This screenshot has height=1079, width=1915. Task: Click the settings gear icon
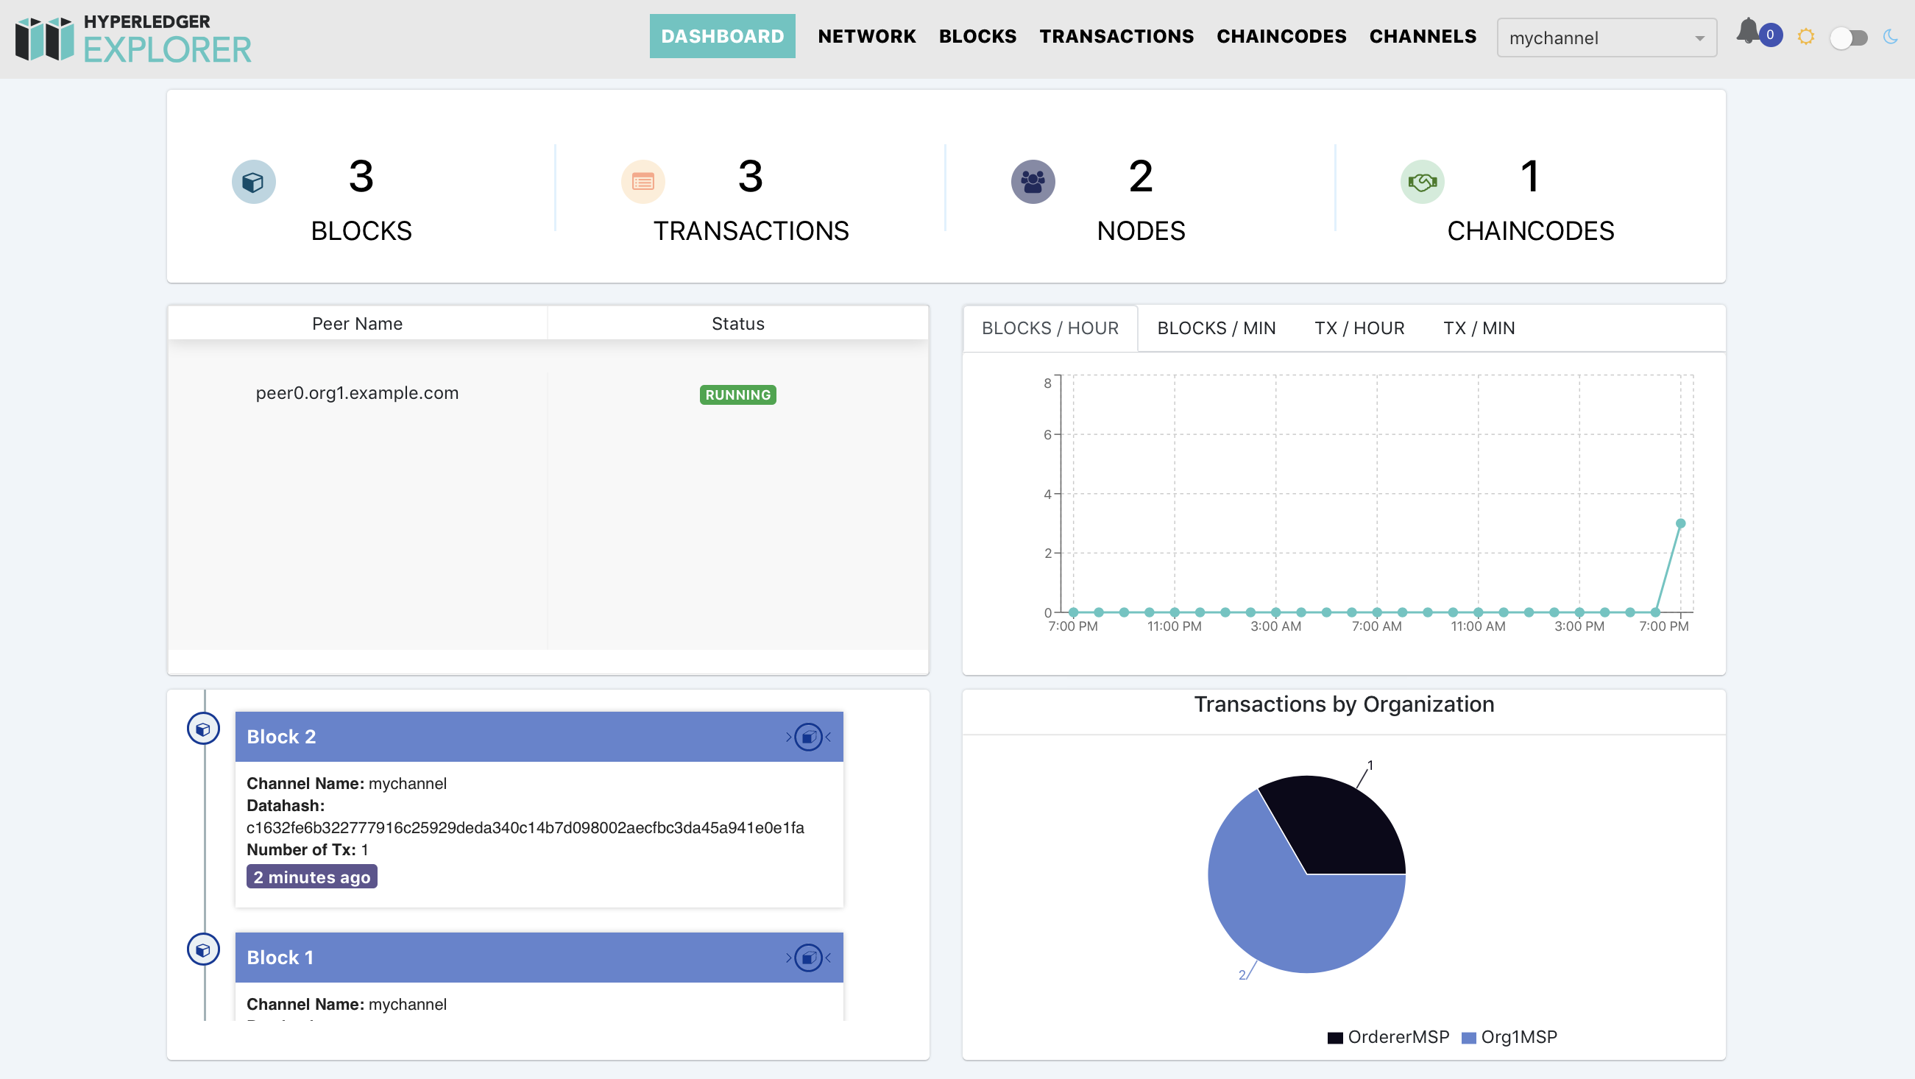point(1805,35)
